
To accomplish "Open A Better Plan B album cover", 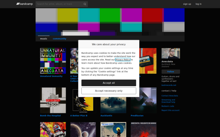I will point(83,105).
